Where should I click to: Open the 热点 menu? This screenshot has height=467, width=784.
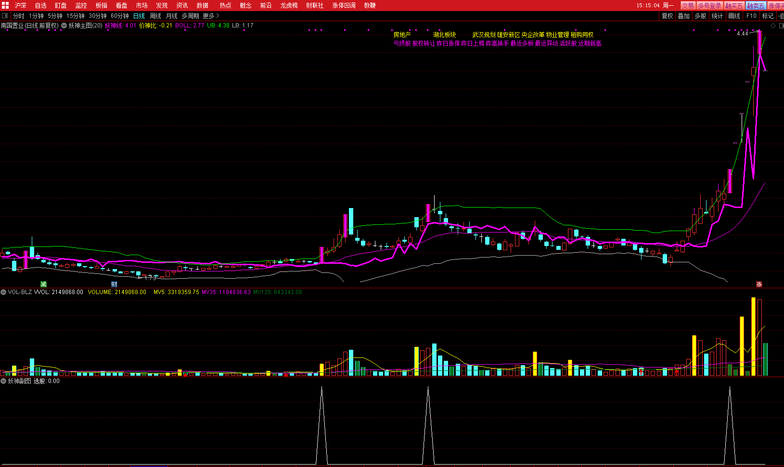pyautogui.click(x=225, y=5)
